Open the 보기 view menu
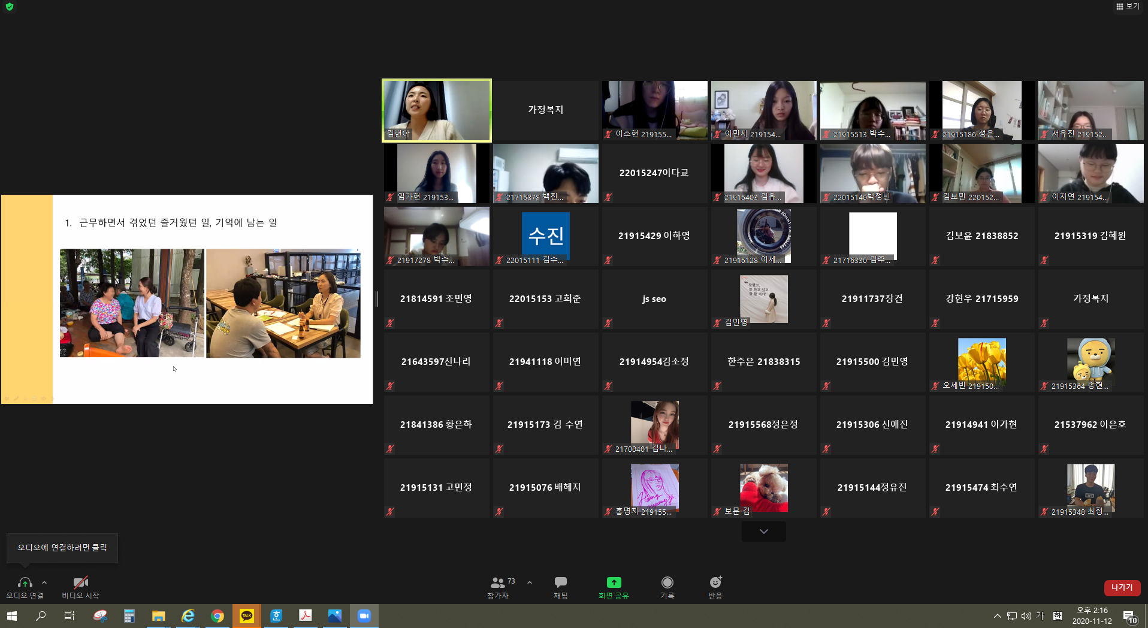 click(x=1127, y=6)
